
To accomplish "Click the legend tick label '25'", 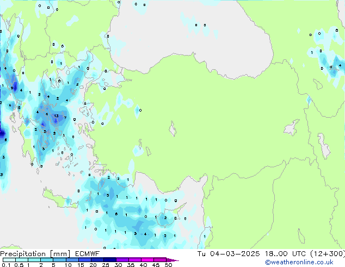I will click(106, 265).
